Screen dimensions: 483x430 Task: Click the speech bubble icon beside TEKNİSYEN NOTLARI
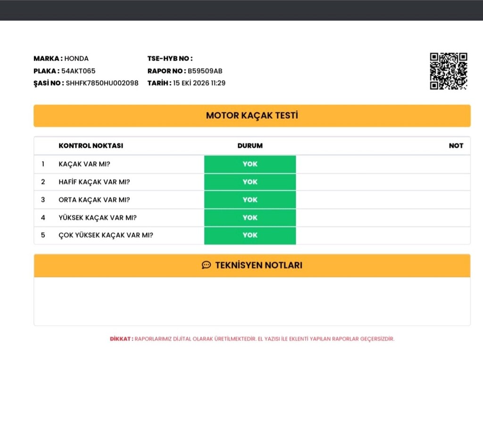pos(207,265)
